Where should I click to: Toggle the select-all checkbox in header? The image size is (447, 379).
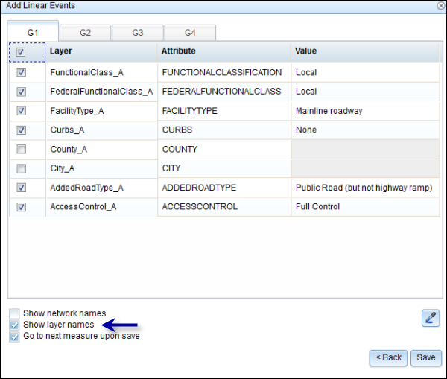tap(21, 52)
